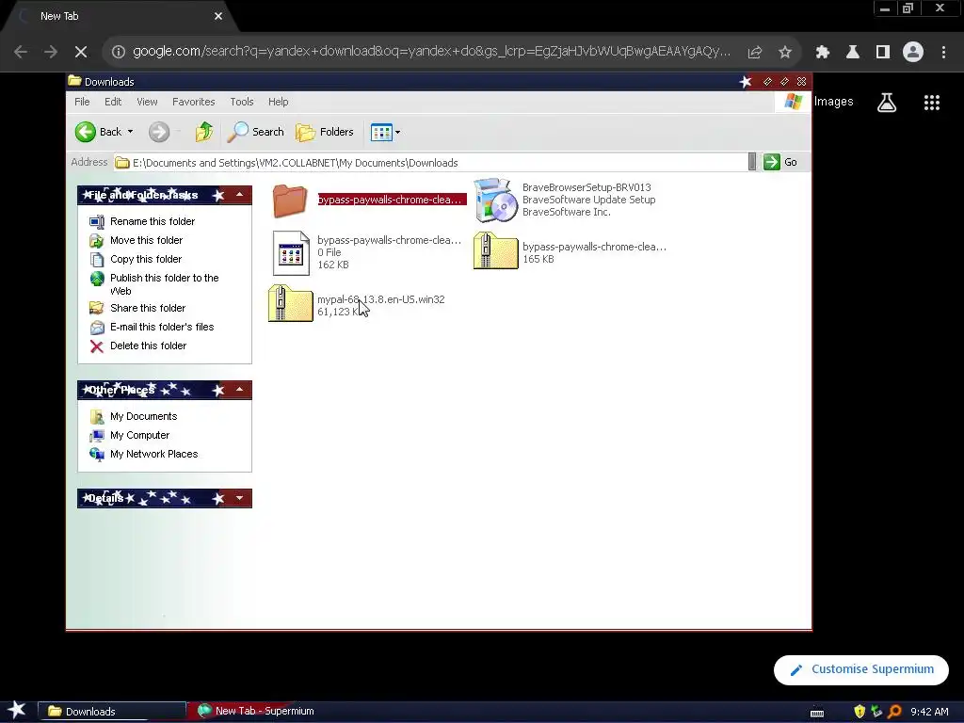
Task: Select the 162 KB bypass-paywalls file icon
Action: pyautogui.click(x=291, y=252)
